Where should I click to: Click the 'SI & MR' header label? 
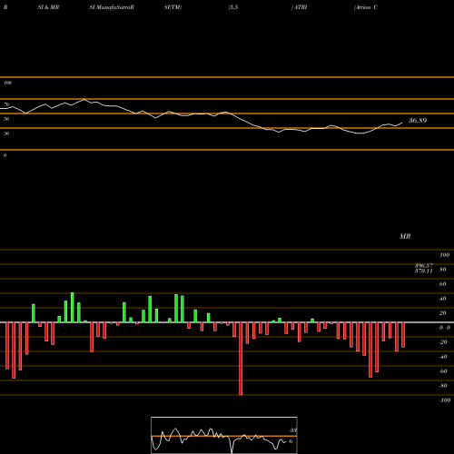click(48, 7)
